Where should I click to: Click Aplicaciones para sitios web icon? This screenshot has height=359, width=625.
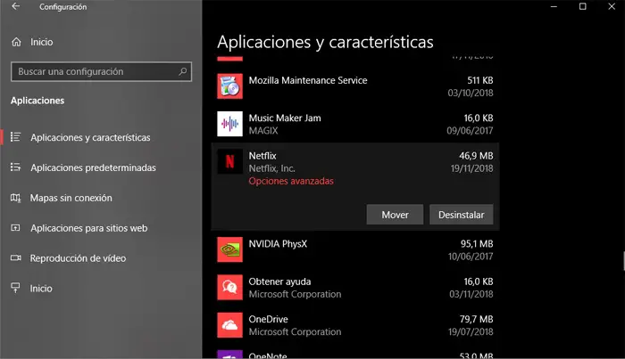15,228
